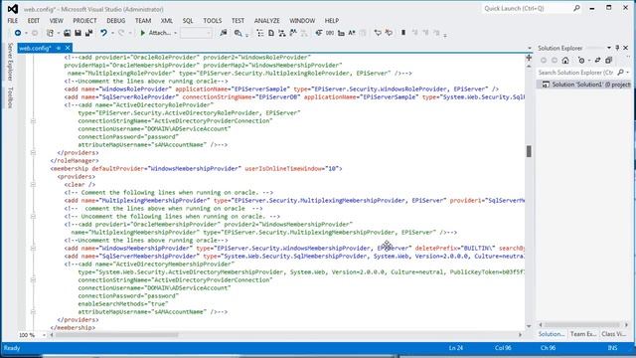Click the 'Ln 24' status bar entry

click(456, 348)
